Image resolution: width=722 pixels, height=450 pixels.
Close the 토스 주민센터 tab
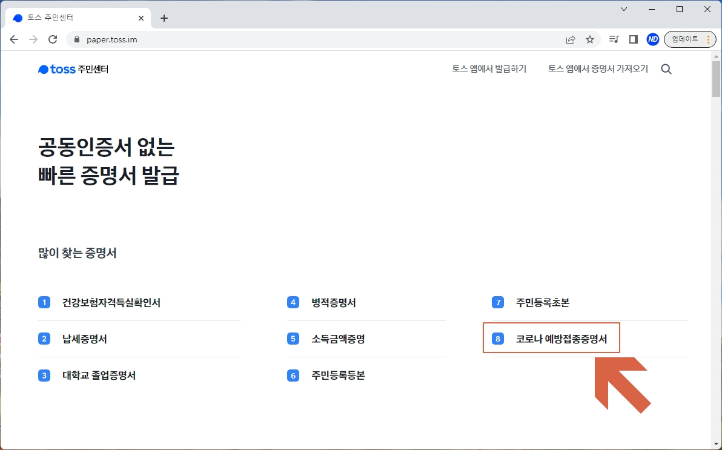click(x=141, y=18)
